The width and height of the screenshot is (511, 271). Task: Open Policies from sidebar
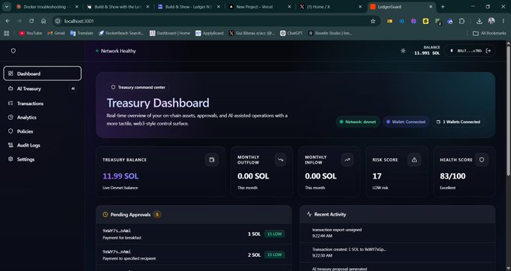(42, 131)
